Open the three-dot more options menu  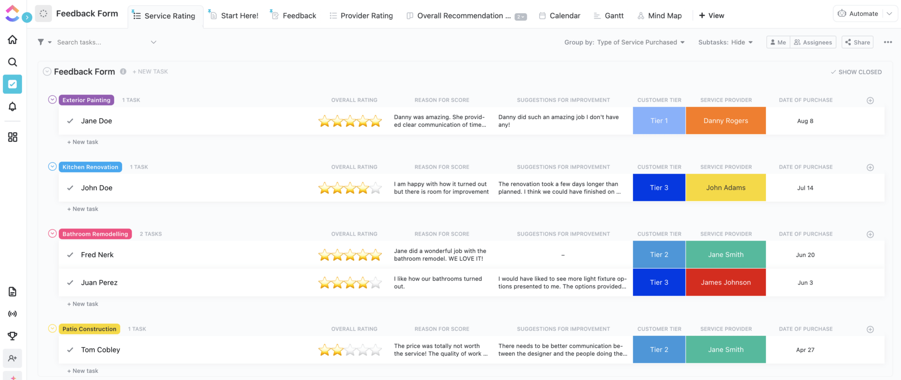(888, 42)
